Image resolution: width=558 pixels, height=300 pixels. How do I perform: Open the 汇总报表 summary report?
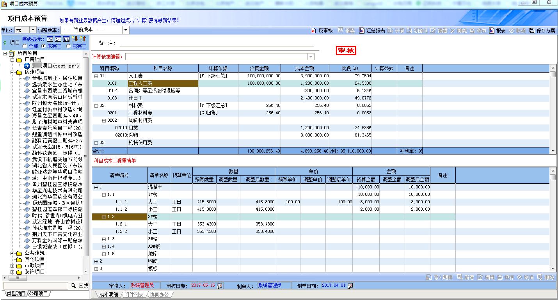(x=362, y=30)
